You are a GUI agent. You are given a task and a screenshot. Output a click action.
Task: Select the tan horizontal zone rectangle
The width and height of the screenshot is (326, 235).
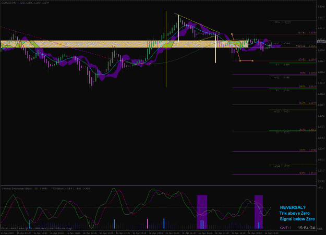124,44
